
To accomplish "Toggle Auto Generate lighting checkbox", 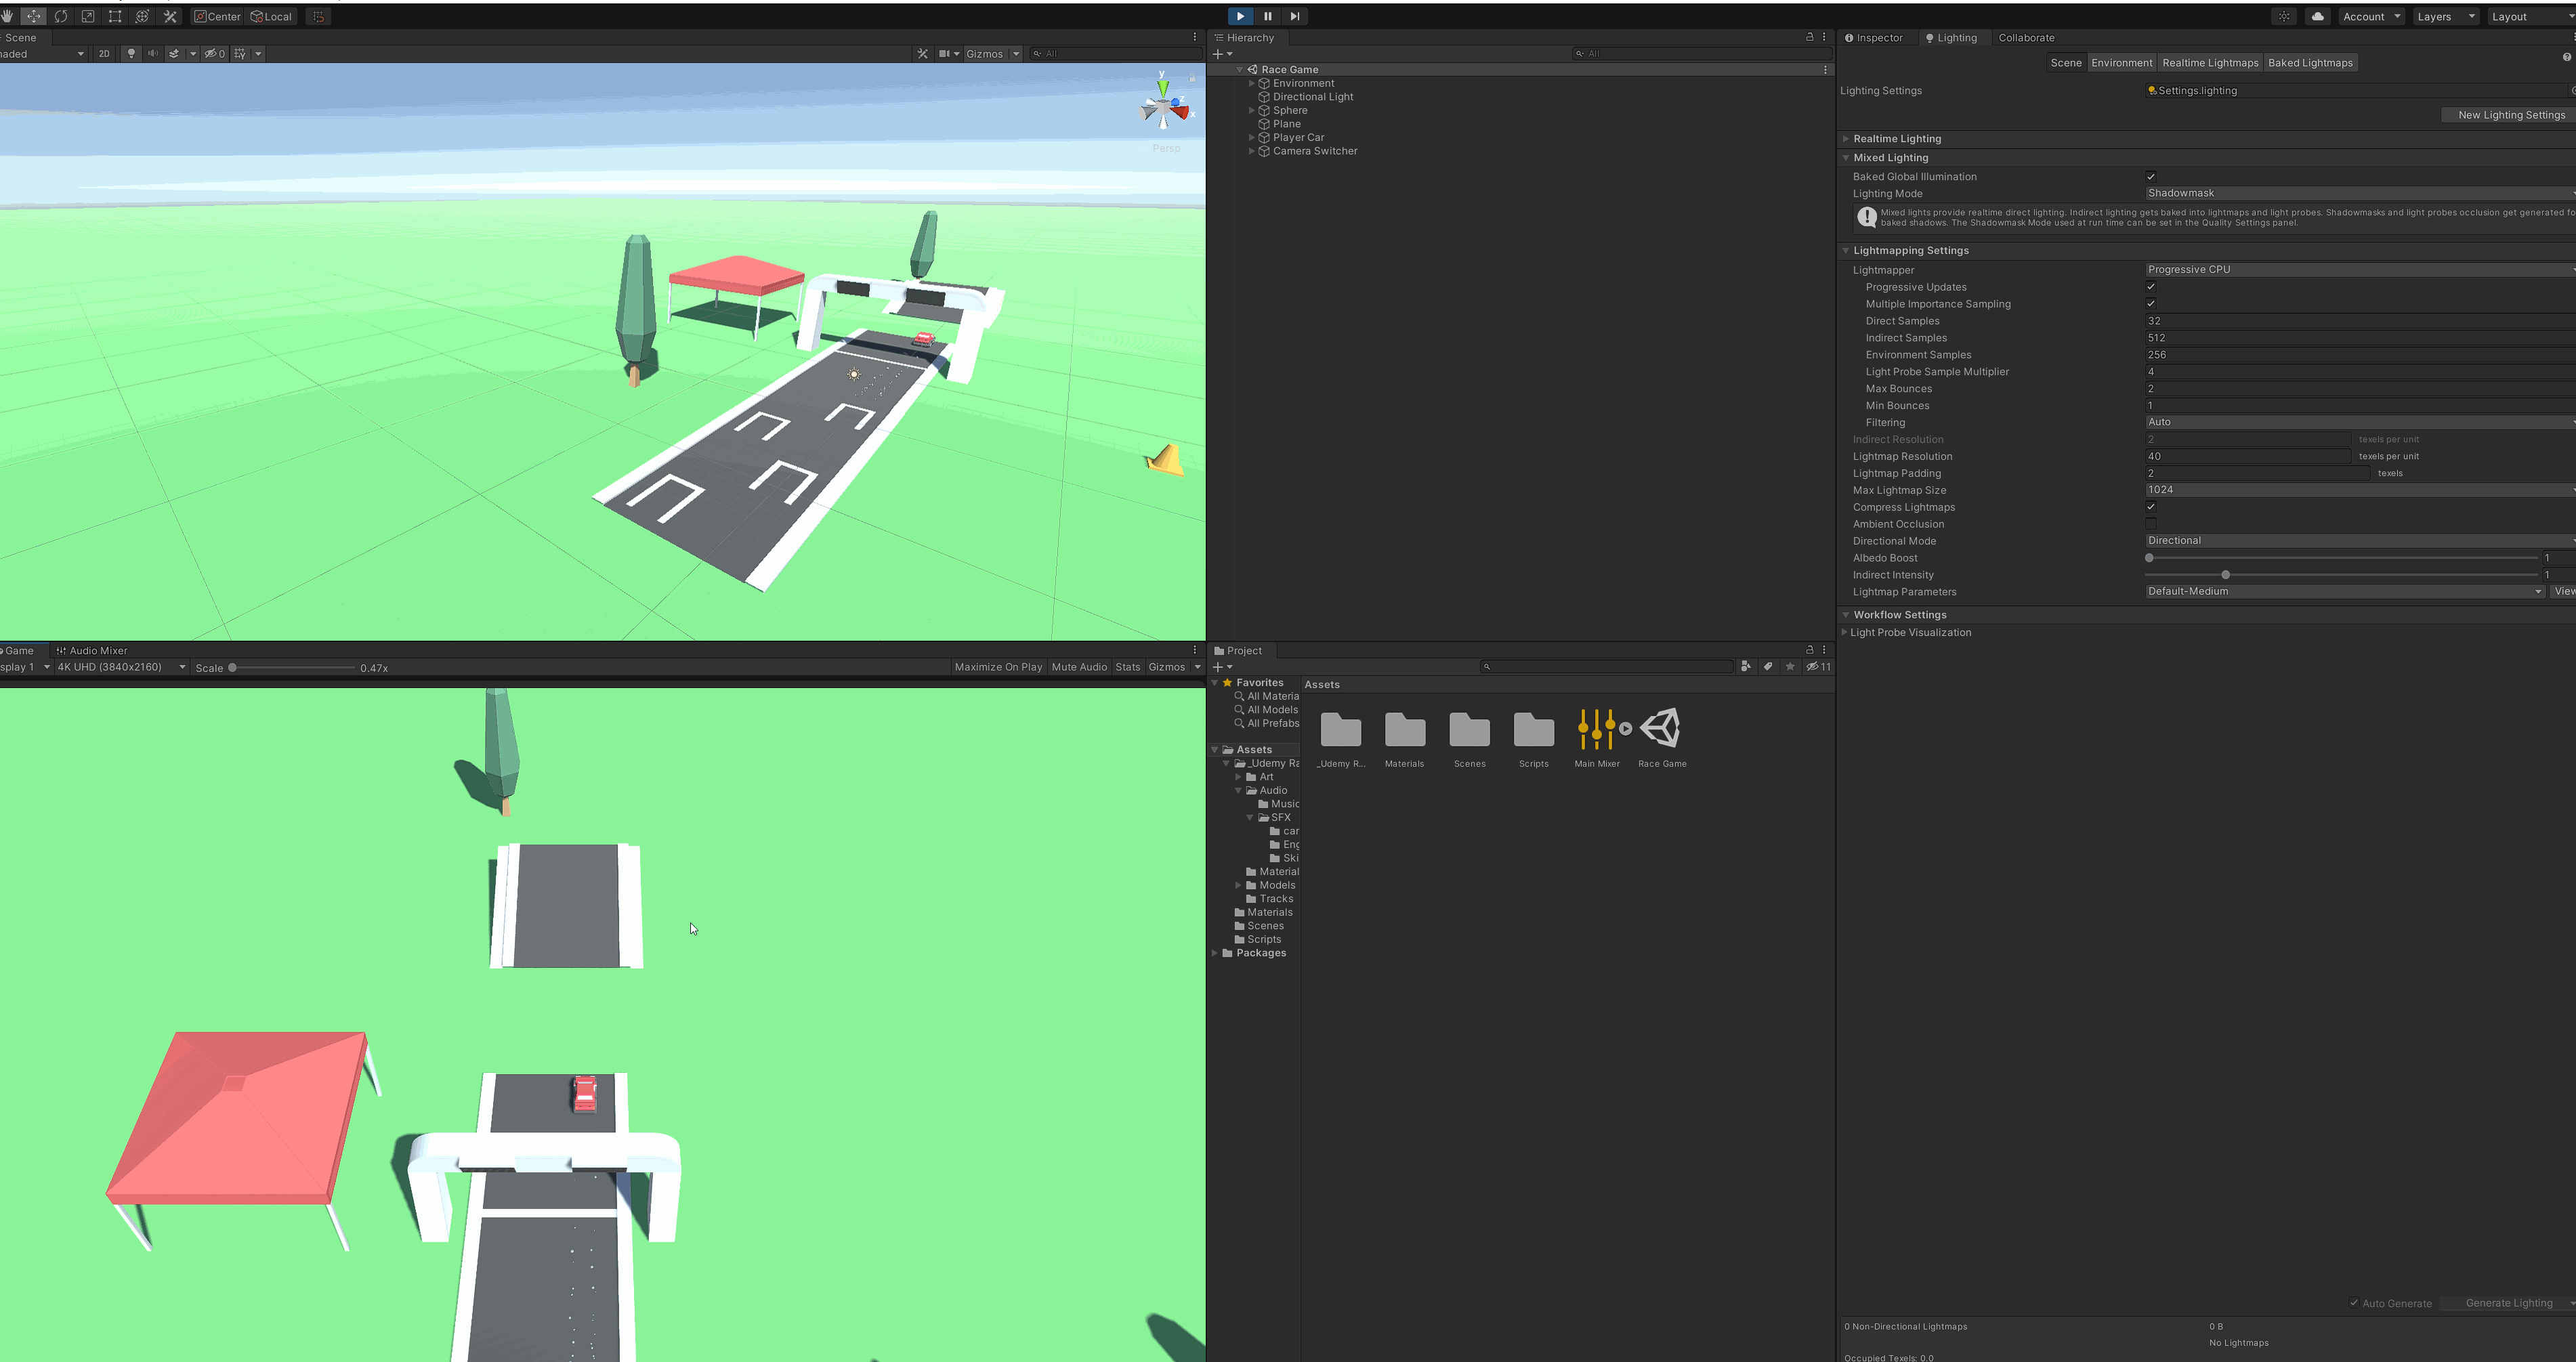I will click(2354, 1303).
